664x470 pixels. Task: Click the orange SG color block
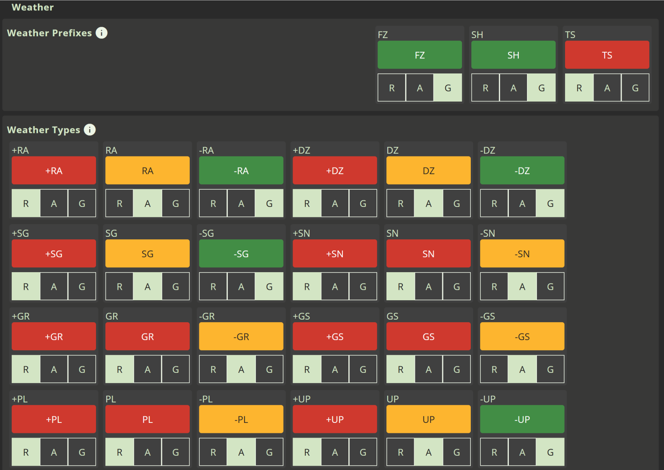pyautogui.click(x=147, y=254)
